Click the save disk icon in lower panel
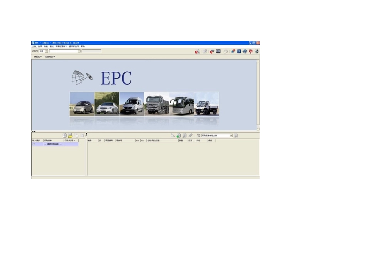The image size is (366, 259). tap(82, 135)
